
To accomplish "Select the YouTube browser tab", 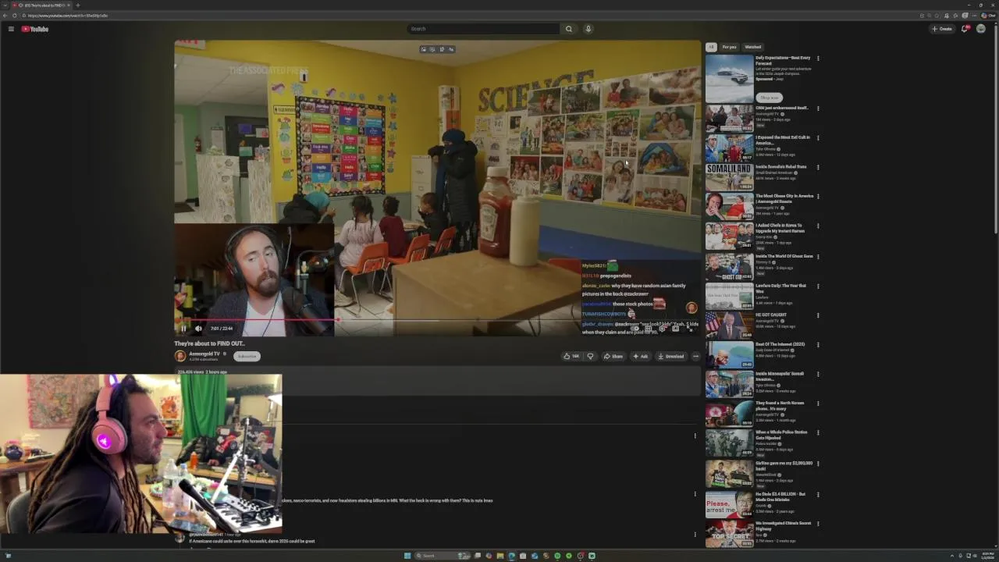I will coord(41,5).
